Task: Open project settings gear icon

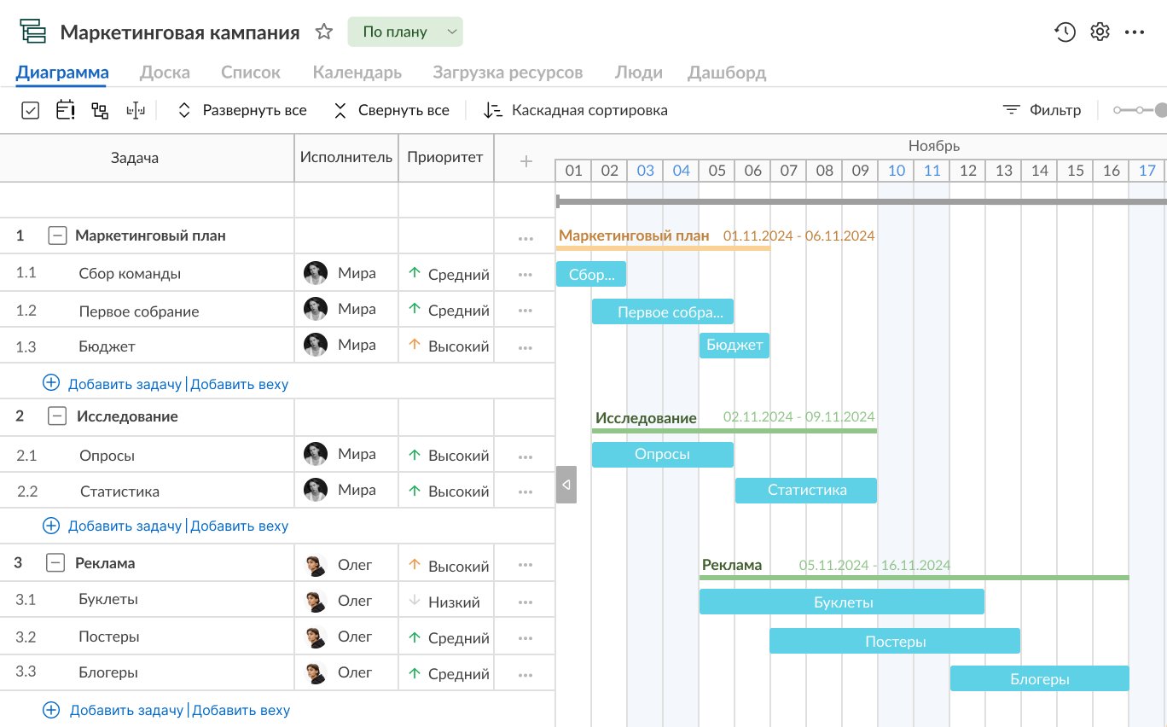Action: coord(1100,32)
